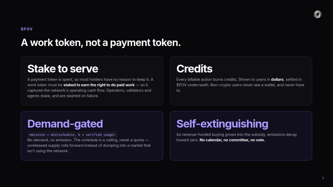The width and height of the screenshot is (333, 187).
Task: Click the Stake to serve heading
Action: [63, 69]
